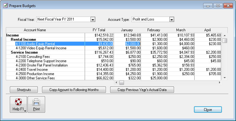Click Rental Income March $4,460.00 cell
This screenshot has width=236, height=121.
click(181, 40)
